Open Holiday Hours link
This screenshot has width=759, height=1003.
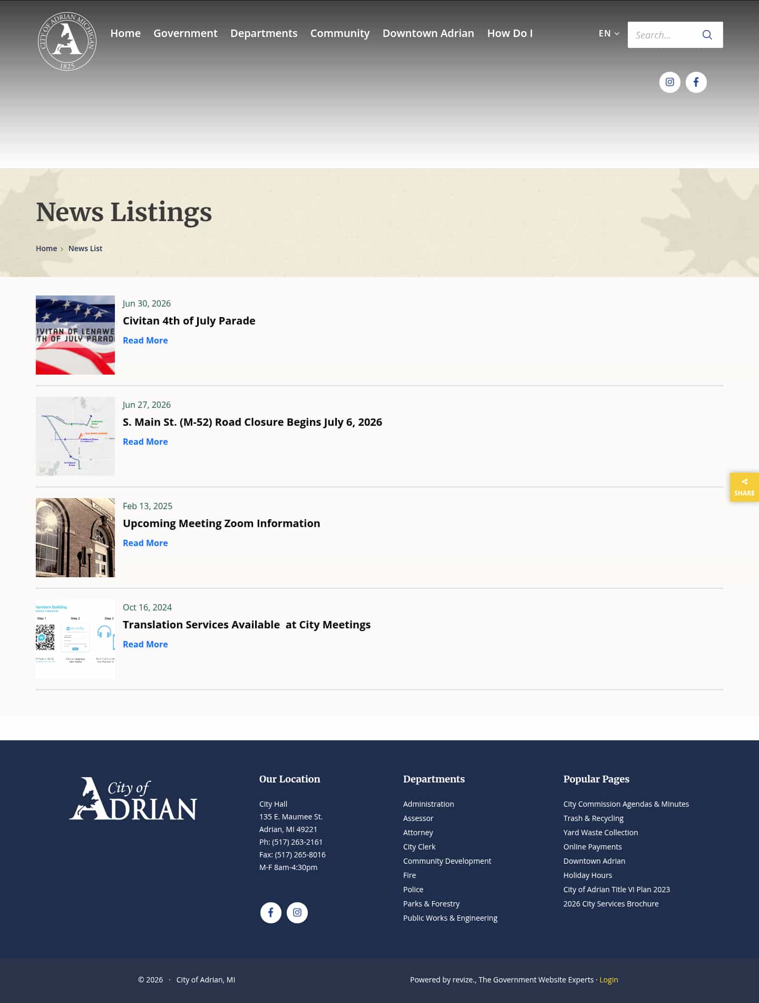(587, 875)
